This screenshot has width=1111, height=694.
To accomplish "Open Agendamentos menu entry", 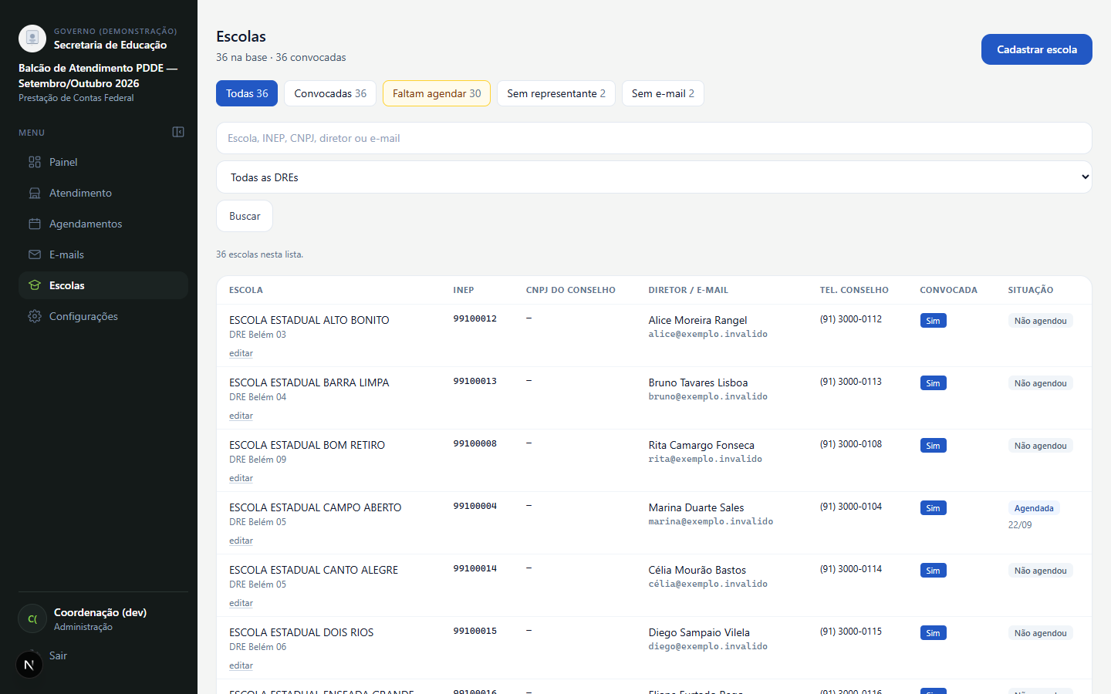I will point(103,224).
